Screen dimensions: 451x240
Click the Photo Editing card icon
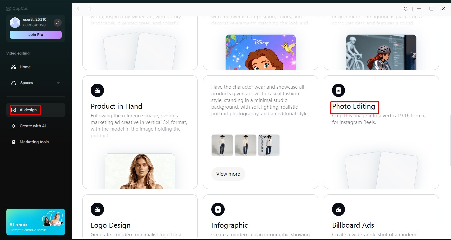338,90
